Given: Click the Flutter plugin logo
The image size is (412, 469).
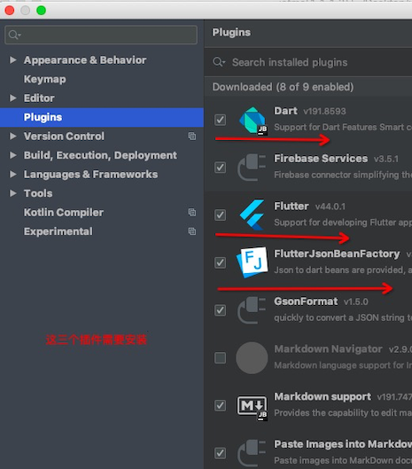Looking at the screenshot, I should pos(252,215).
